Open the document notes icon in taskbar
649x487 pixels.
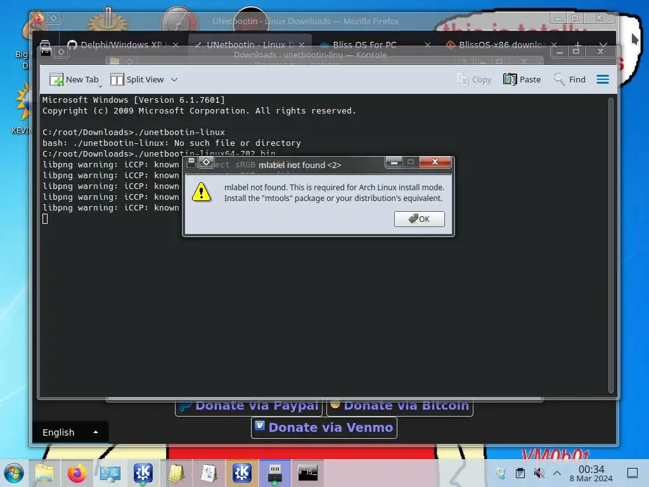[209, 473]
